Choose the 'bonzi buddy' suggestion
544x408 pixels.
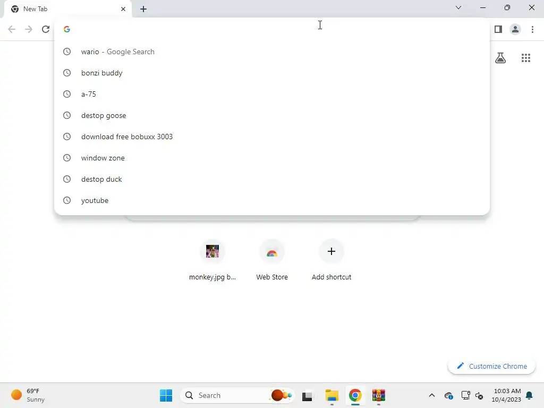(271, 73)
